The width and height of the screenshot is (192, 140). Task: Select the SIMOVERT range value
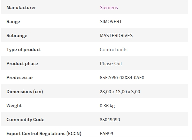coord(111,22)
